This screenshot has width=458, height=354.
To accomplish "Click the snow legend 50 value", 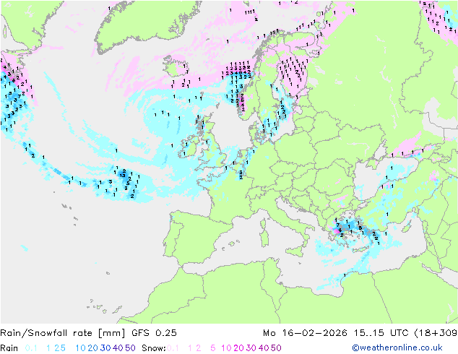I will [276, 348].
